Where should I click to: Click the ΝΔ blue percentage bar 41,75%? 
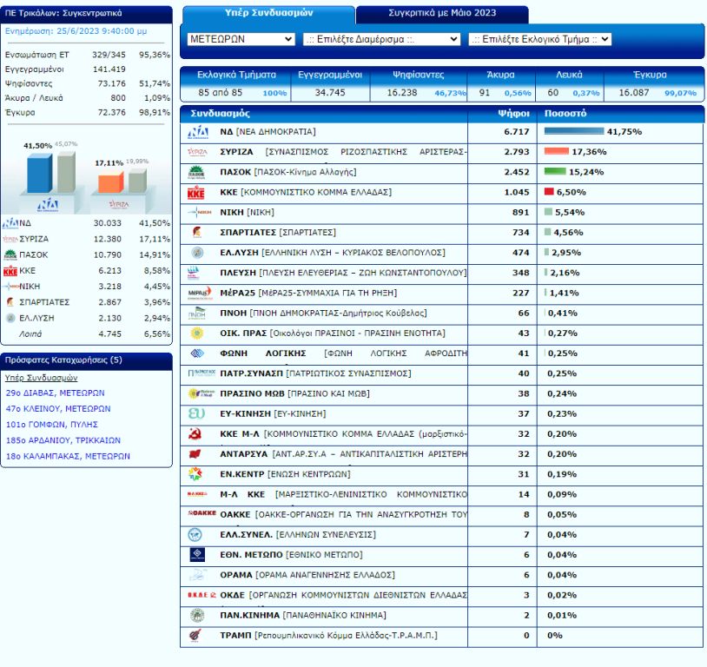click(x=574, y=131)
